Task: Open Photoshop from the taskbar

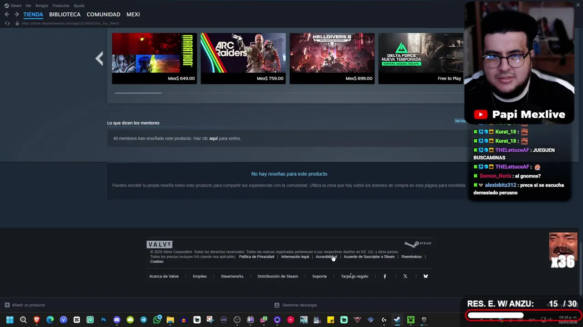Action: (103, 320)
